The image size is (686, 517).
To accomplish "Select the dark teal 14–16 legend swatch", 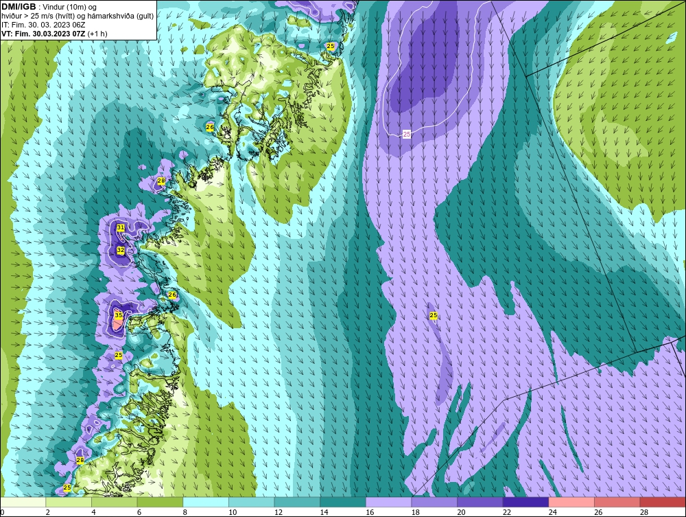I will (343, 502).
